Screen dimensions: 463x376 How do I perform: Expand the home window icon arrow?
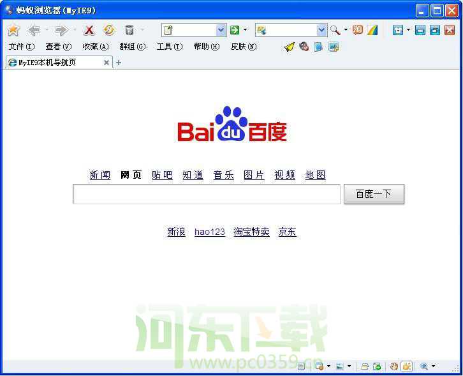coord(408,30)
